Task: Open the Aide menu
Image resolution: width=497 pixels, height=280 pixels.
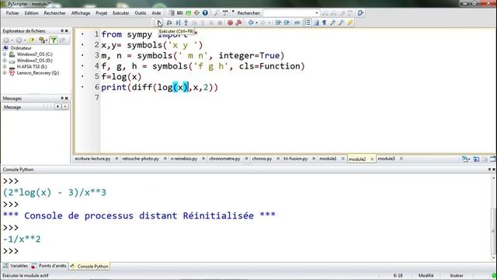Action: click(x=156, y=13)
